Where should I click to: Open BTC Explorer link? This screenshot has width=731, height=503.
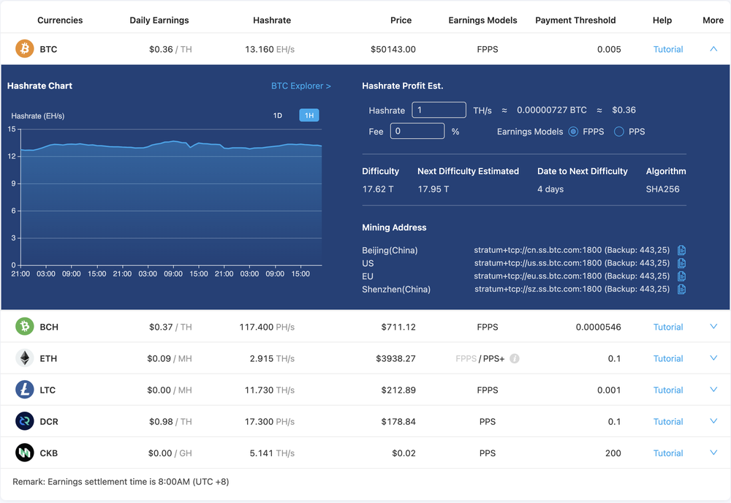pyautogui.click(x=301, y=86)
